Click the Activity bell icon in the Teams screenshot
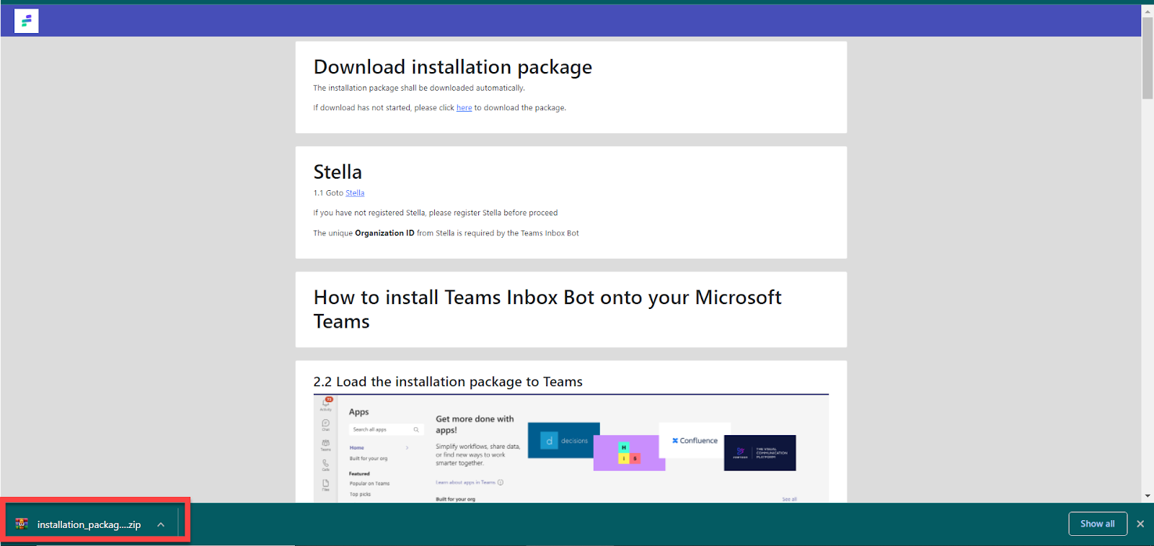1154x546 pixels. (x=326, y=403)
